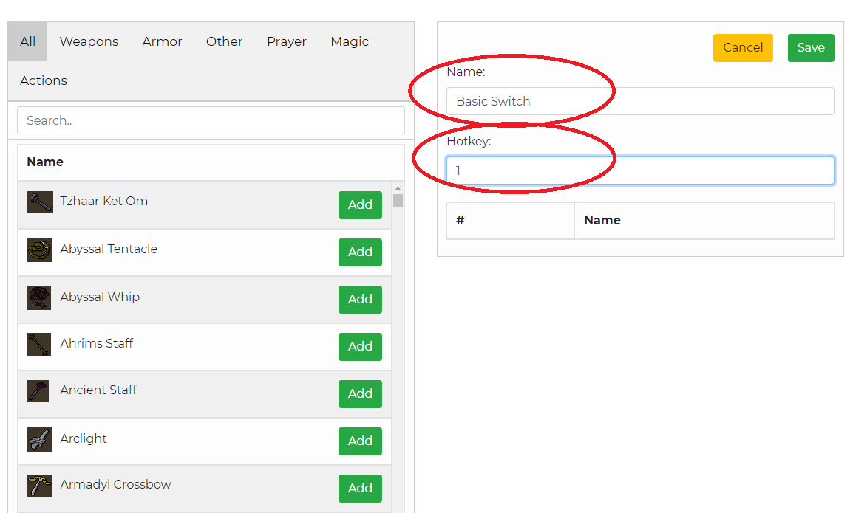This screenshot has height=513, width=853.
Task: Focus the item Search field
Action: click(211, 120)
